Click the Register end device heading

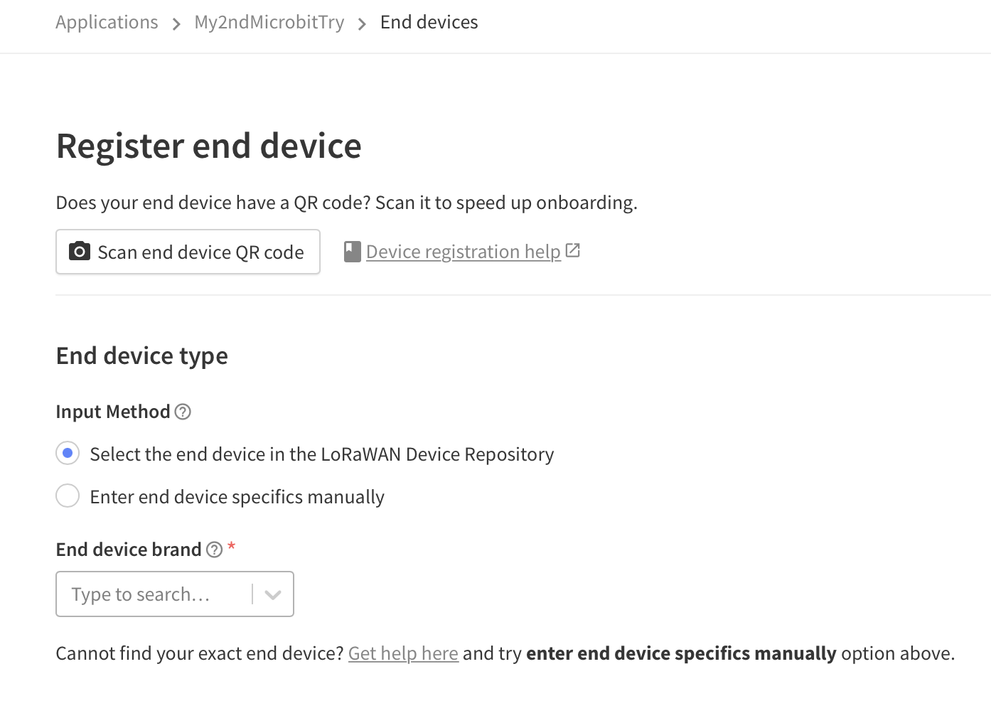coord(209,146)
